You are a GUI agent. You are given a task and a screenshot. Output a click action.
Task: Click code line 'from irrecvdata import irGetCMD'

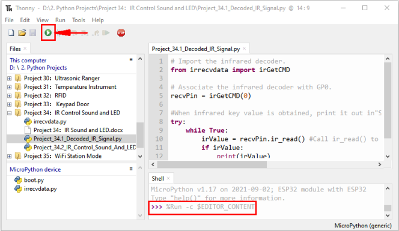[x=230, y=70]
